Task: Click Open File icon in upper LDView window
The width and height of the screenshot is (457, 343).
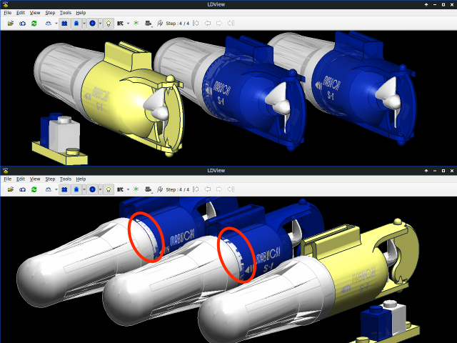Action: pyautogui.click(x=11, y=23)
